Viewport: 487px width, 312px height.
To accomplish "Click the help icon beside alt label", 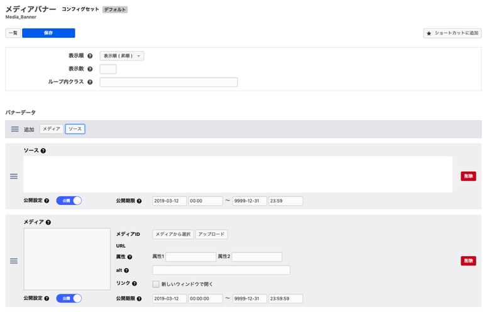I will pos(126,270).
